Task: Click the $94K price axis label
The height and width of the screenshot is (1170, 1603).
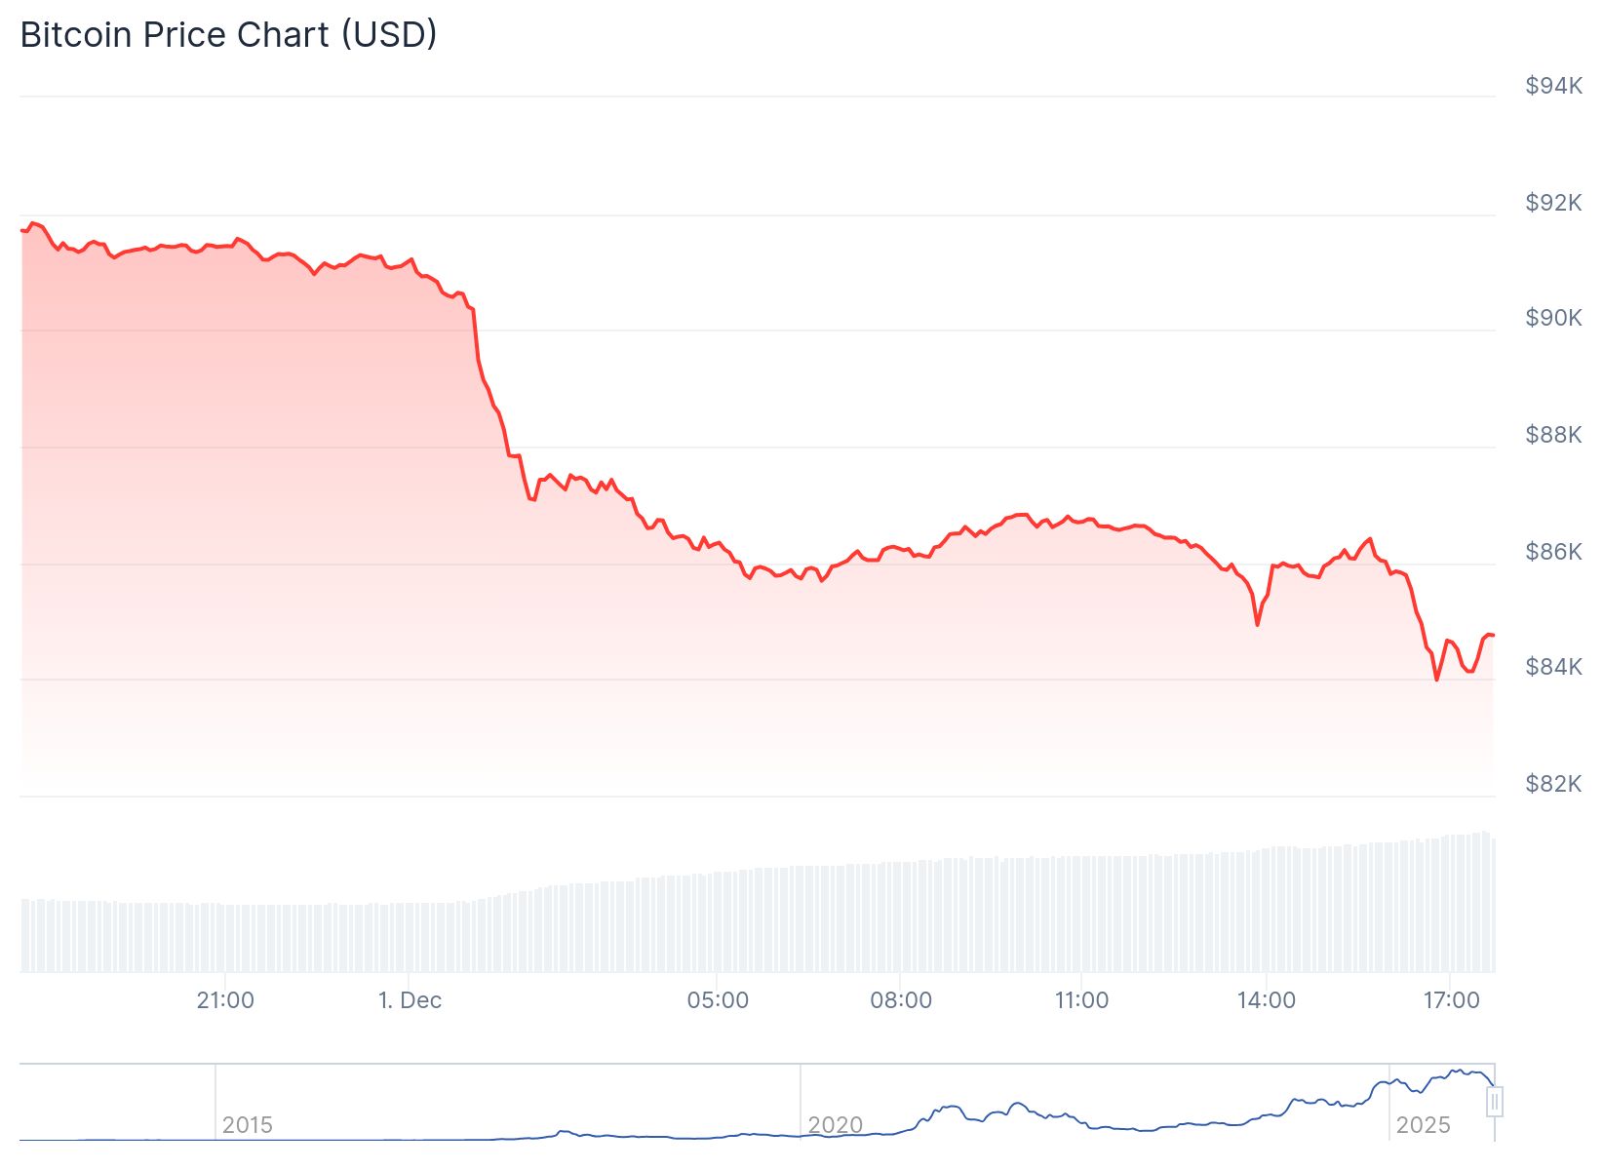Action: coord(1553,86)
